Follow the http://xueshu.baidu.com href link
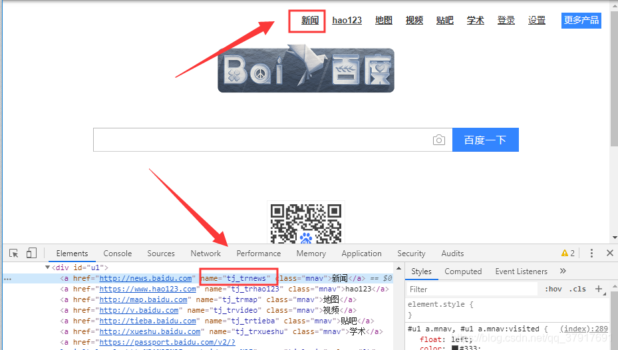The image size is (618, 350). [x=150, y=331]
